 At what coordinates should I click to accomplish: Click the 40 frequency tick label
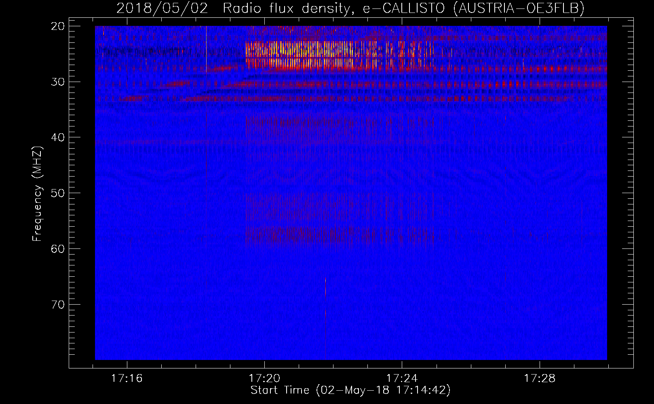tap(58, 137)
